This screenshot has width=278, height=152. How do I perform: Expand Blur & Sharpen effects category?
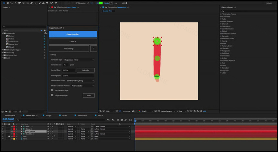coord(221,21)
